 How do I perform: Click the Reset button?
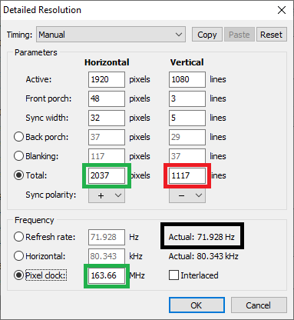(271, 35)
